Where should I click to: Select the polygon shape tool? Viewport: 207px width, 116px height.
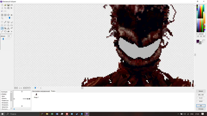click(x=8, y=25)
